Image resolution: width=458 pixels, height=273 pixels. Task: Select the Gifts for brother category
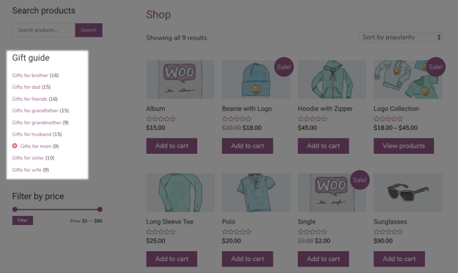[x=30, y=75]
